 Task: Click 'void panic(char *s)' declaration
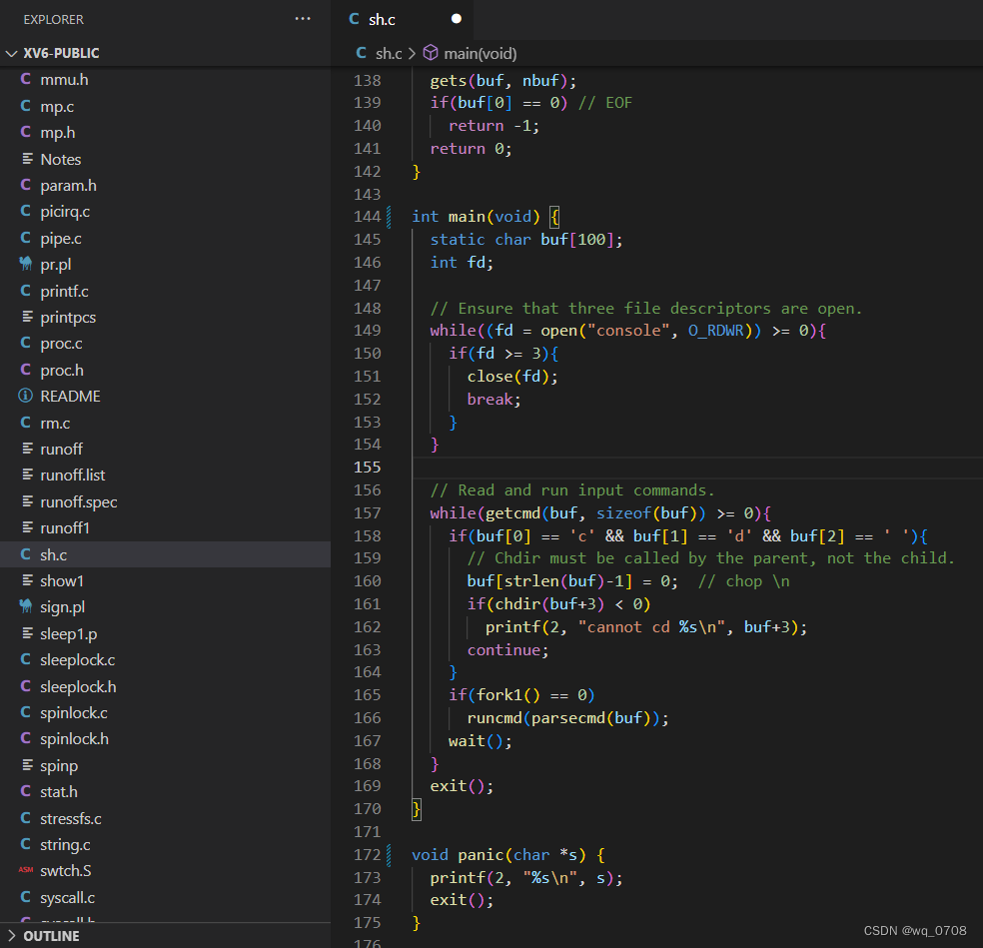(x=499, y=854)
